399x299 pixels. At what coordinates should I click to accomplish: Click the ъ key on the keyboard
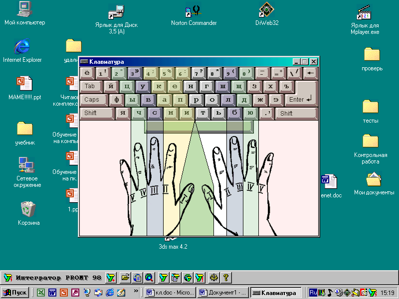[286, 86]
